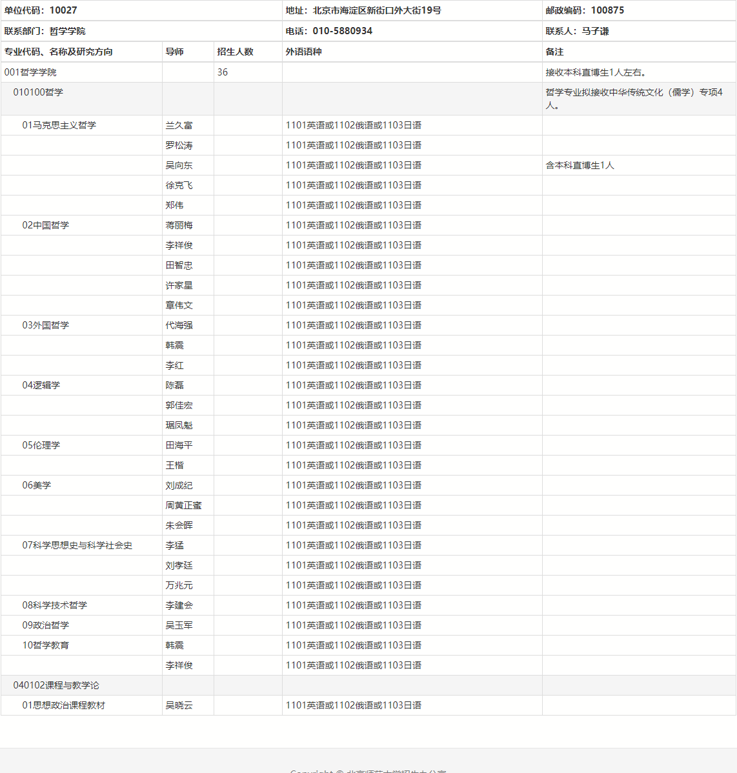Select the direction '03外国哲学'
Viewport: 737px width, 773px height.
pyautogui.click(x=45, y=325)
